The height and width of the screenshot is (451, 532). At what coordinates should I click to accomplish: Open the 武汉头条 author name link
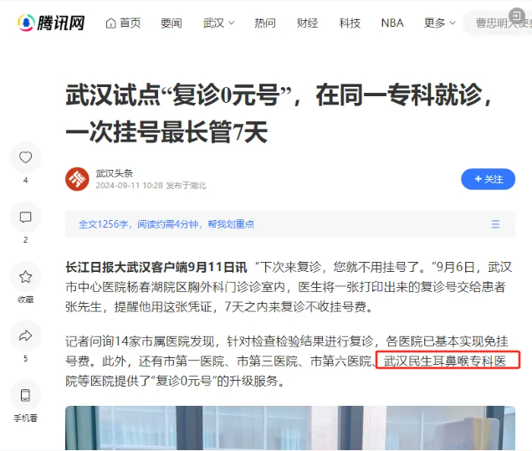click(x=114, y=173)
